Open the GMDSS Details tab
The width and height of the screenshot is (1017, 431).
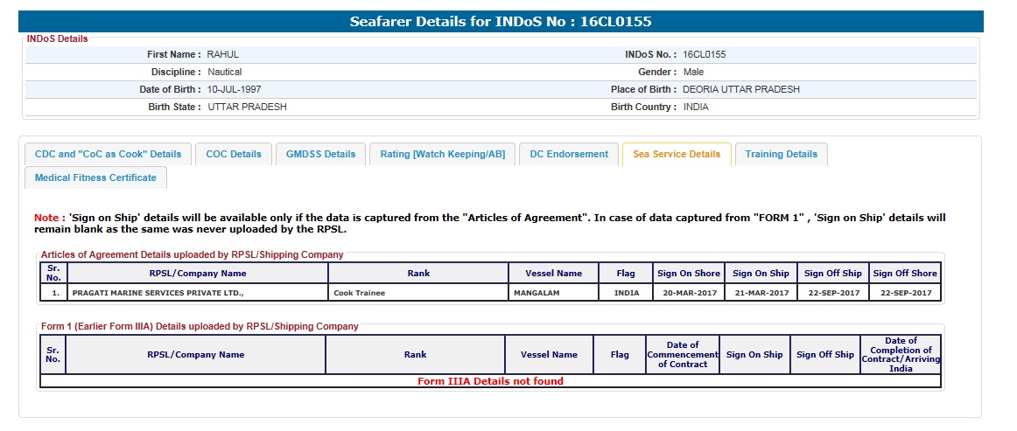[320, 154]
